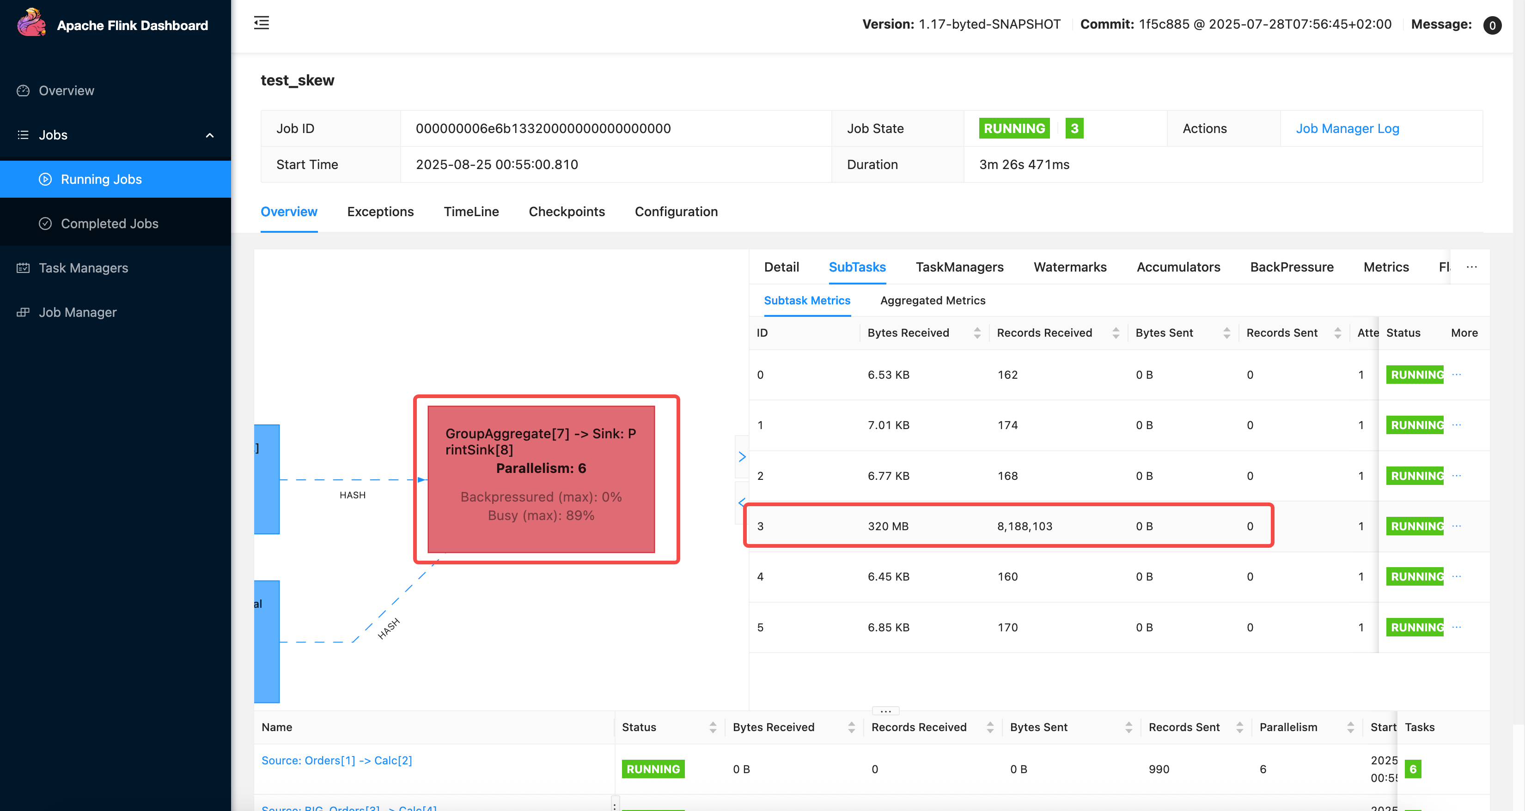The image size is (1525, 811).
Task: Click the Apache Flink squirrel logo
Action: coord(31,24)
